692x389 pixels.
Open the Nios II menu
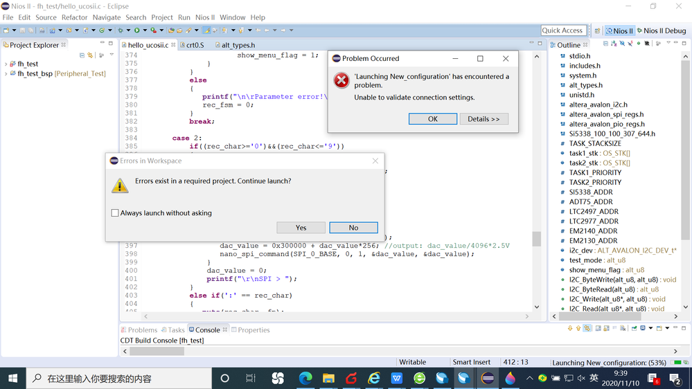[x=205, y=17]
